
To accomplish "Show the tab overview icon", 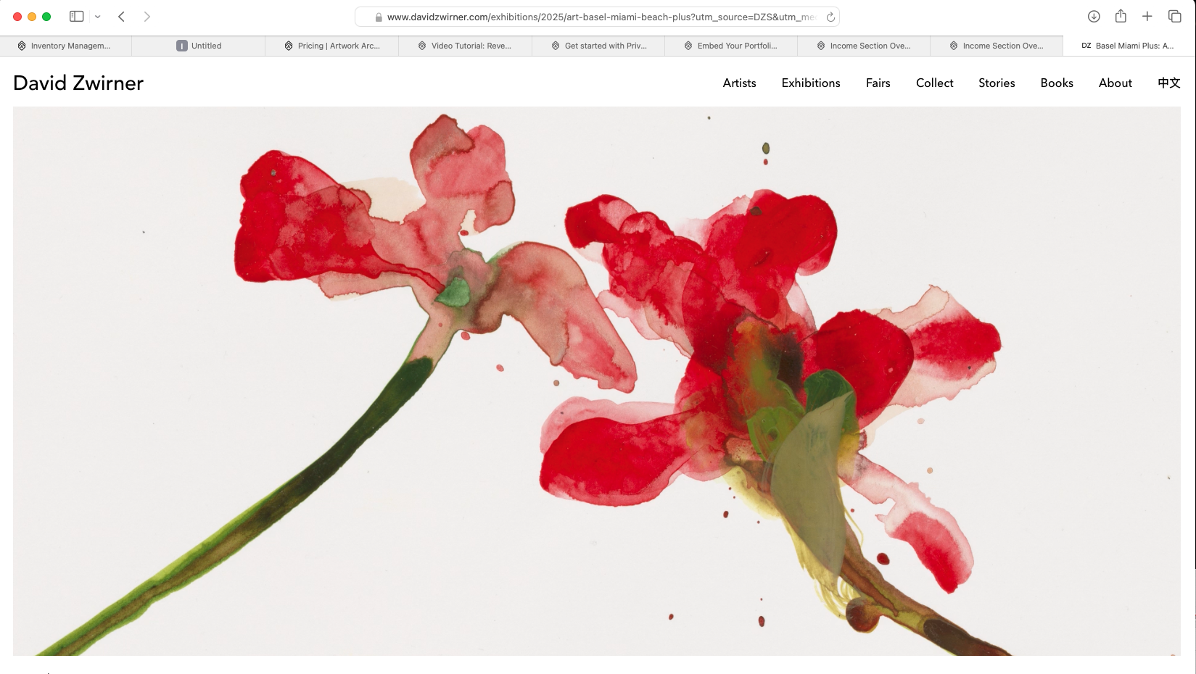I will [x=1175, y=17].
